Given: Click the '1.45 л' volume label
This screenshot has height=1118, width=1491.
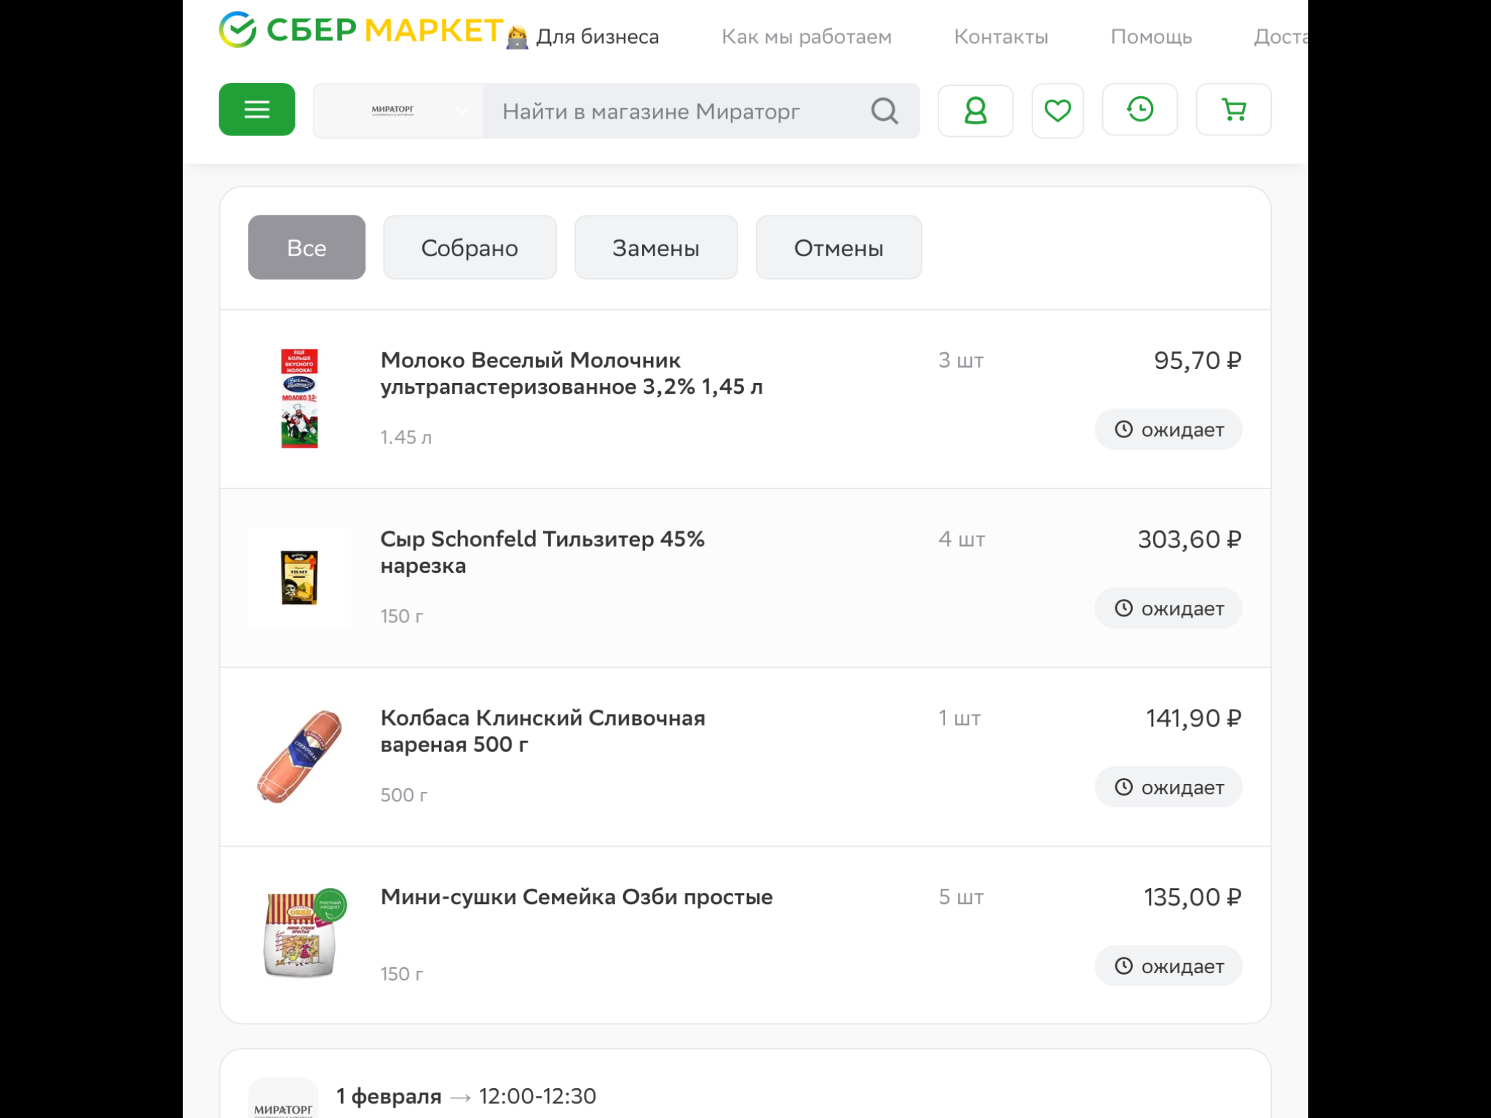Looking at the screenshot, I should (406, 437).
